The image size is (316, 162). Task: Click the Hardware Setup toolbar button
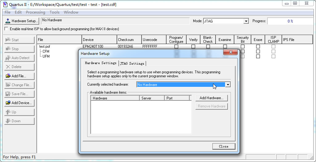pyautogui.click(x=22, y=21)
